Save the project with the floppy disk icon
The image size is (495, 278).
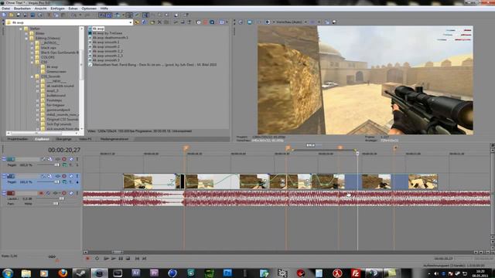(x=18, y=15)
